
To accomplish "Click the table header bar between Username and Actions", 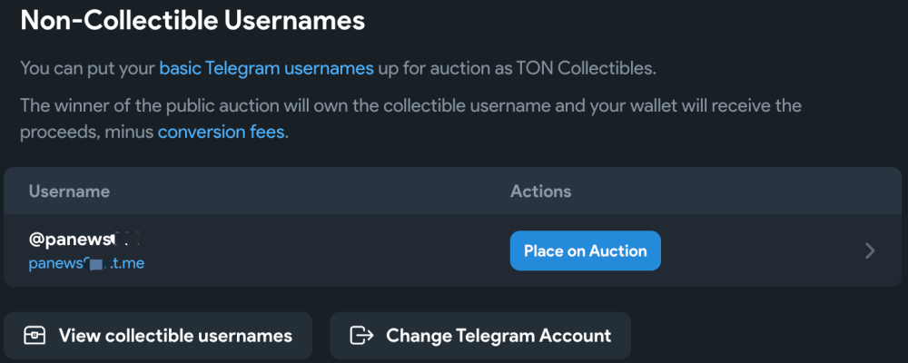I will pos(310,191).
